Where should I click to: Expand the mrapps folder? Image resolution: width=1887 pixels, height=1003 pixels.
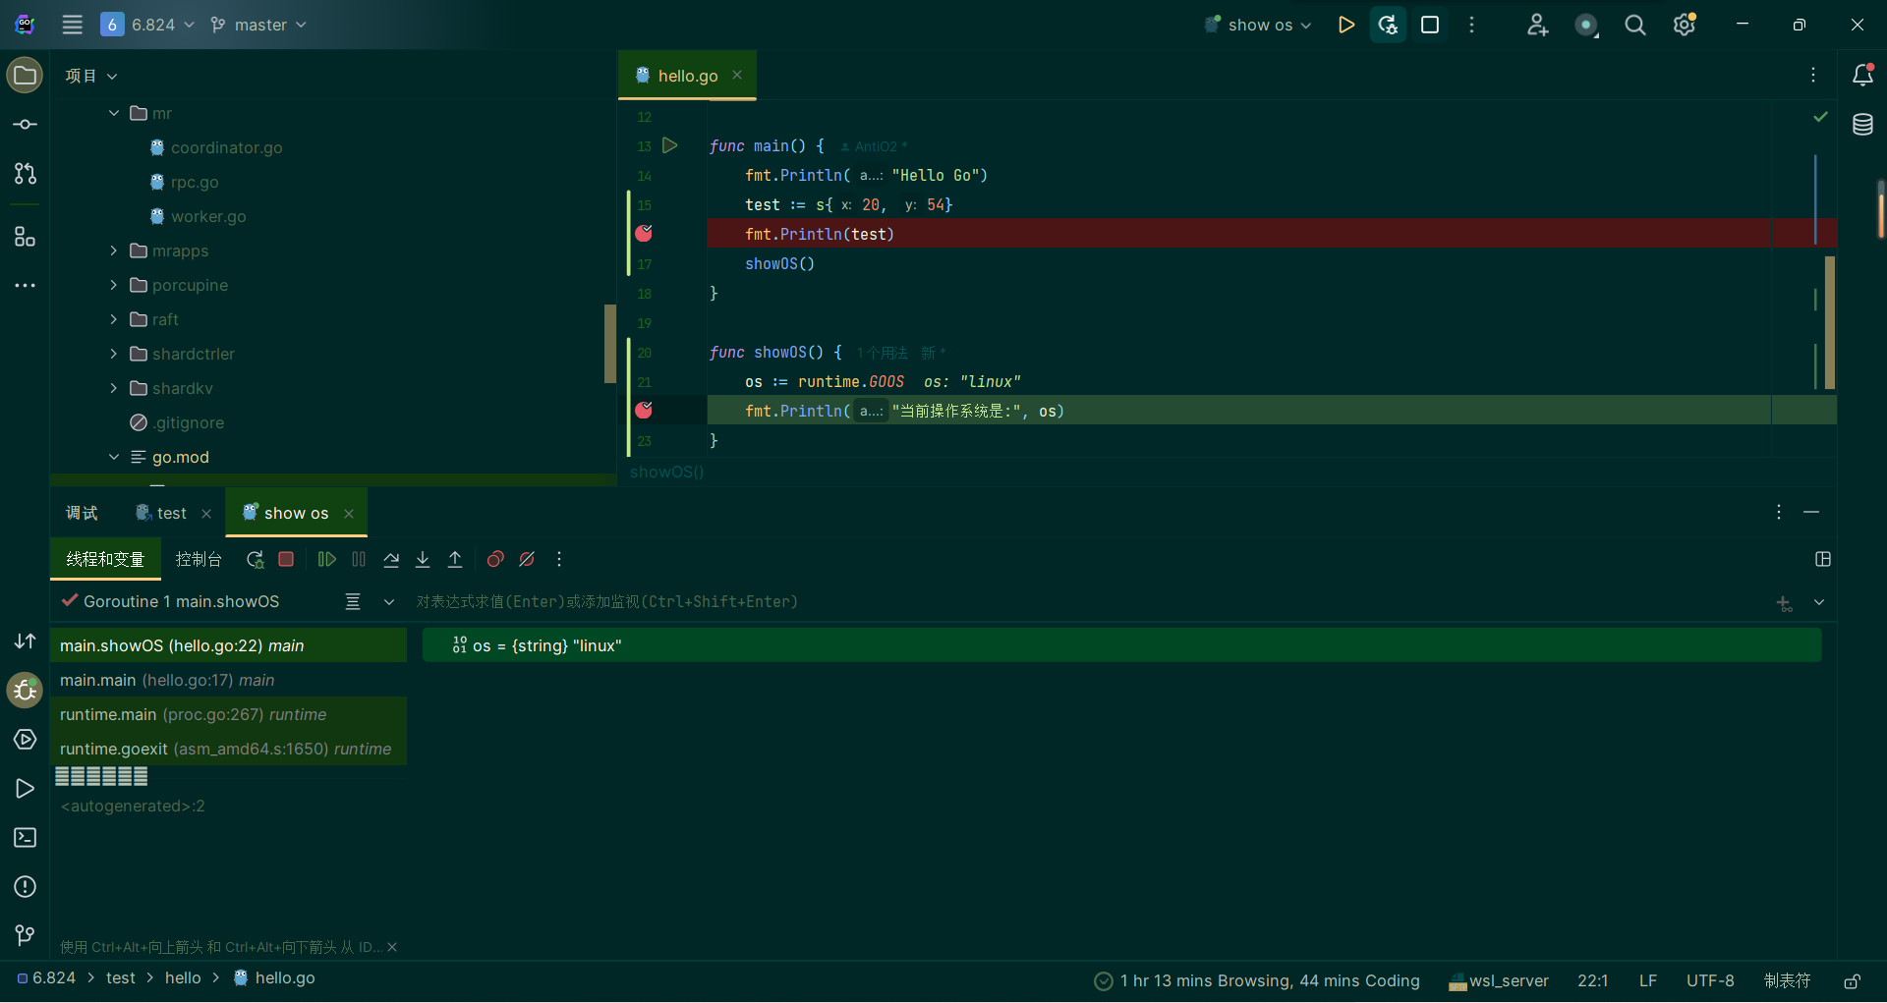[114, 251]
